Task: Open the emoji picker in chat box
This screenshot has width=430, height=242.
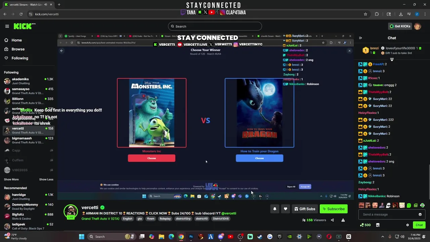Action: coord(420,214)
